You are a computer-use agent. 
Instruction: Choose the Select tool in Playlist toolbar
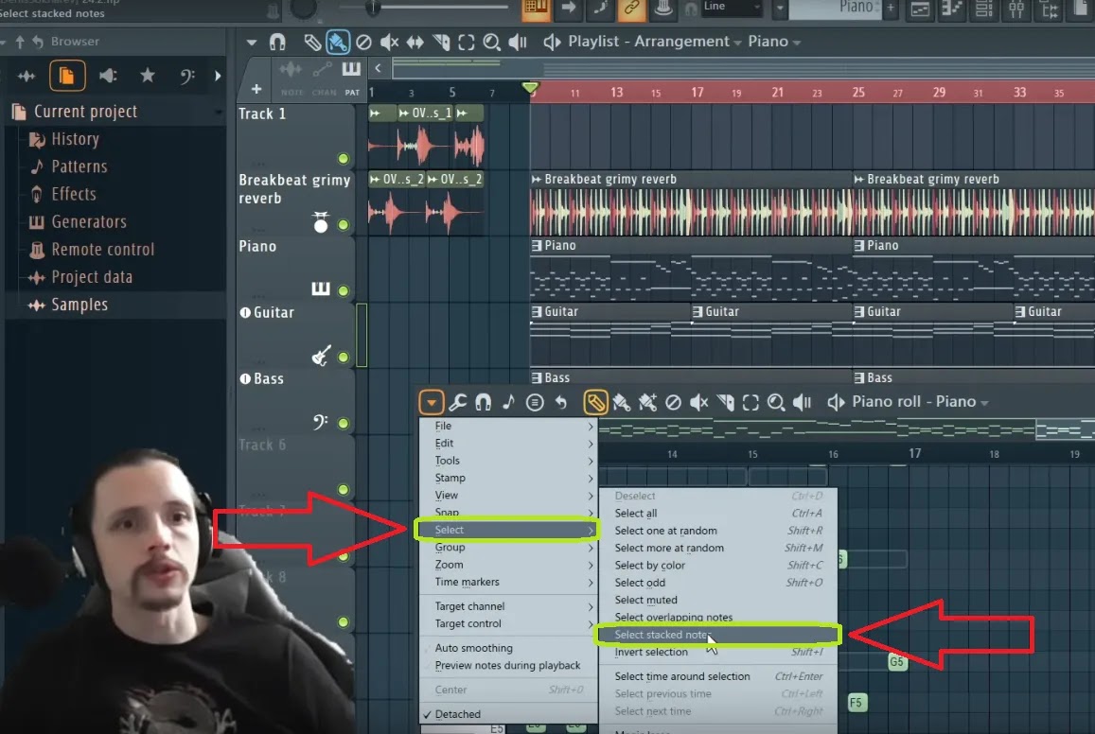[x=466, y=42]
